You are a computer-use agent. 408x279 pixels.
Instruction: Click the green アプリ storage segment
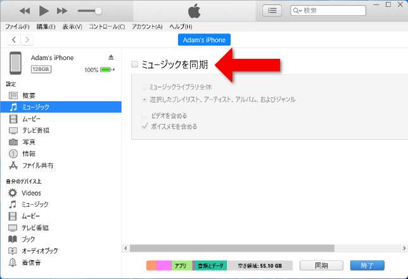pyautogui.click(x=182, y=266)
